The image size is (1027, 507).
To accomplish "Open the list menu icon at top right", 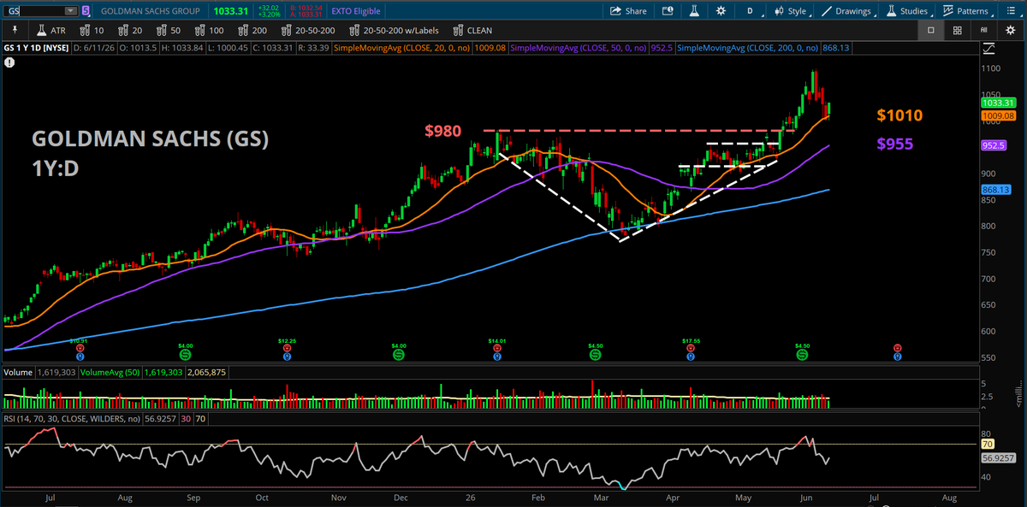I will pyautogui.click(x=1011, y=11).
